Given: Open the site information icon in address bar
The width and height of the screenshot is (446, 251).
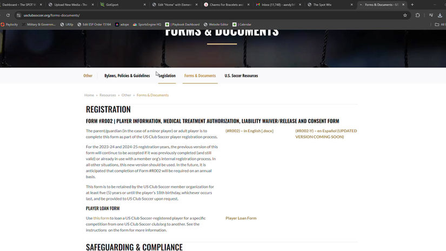Looking at the screenshot, I should coord(19,15).
